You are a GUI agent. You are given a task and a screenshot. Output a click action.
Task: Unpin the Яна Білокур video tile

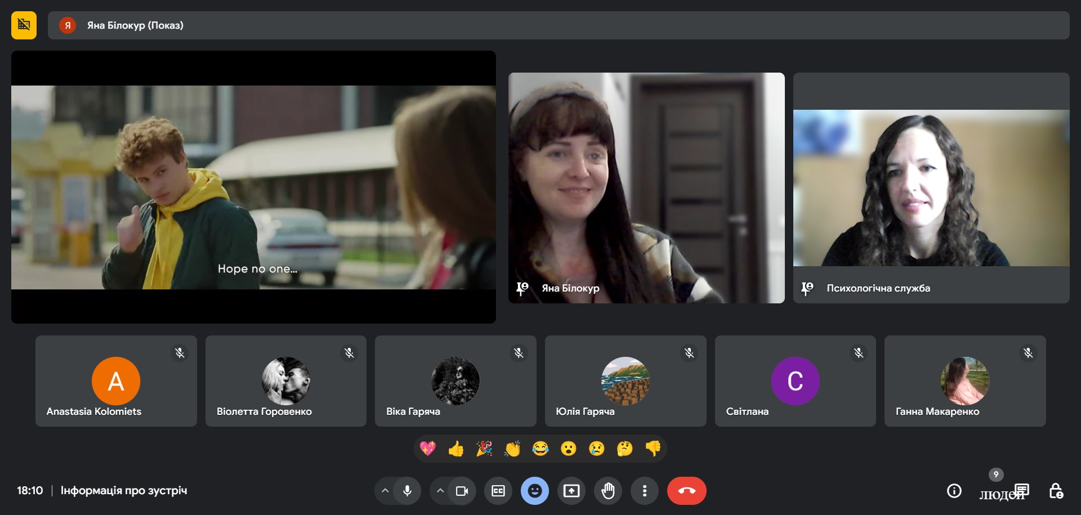click(522, 288)
